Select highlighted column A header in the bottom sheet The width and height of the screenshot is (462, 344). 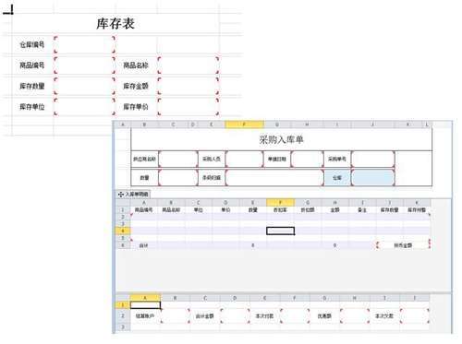(x=145, y=298)
